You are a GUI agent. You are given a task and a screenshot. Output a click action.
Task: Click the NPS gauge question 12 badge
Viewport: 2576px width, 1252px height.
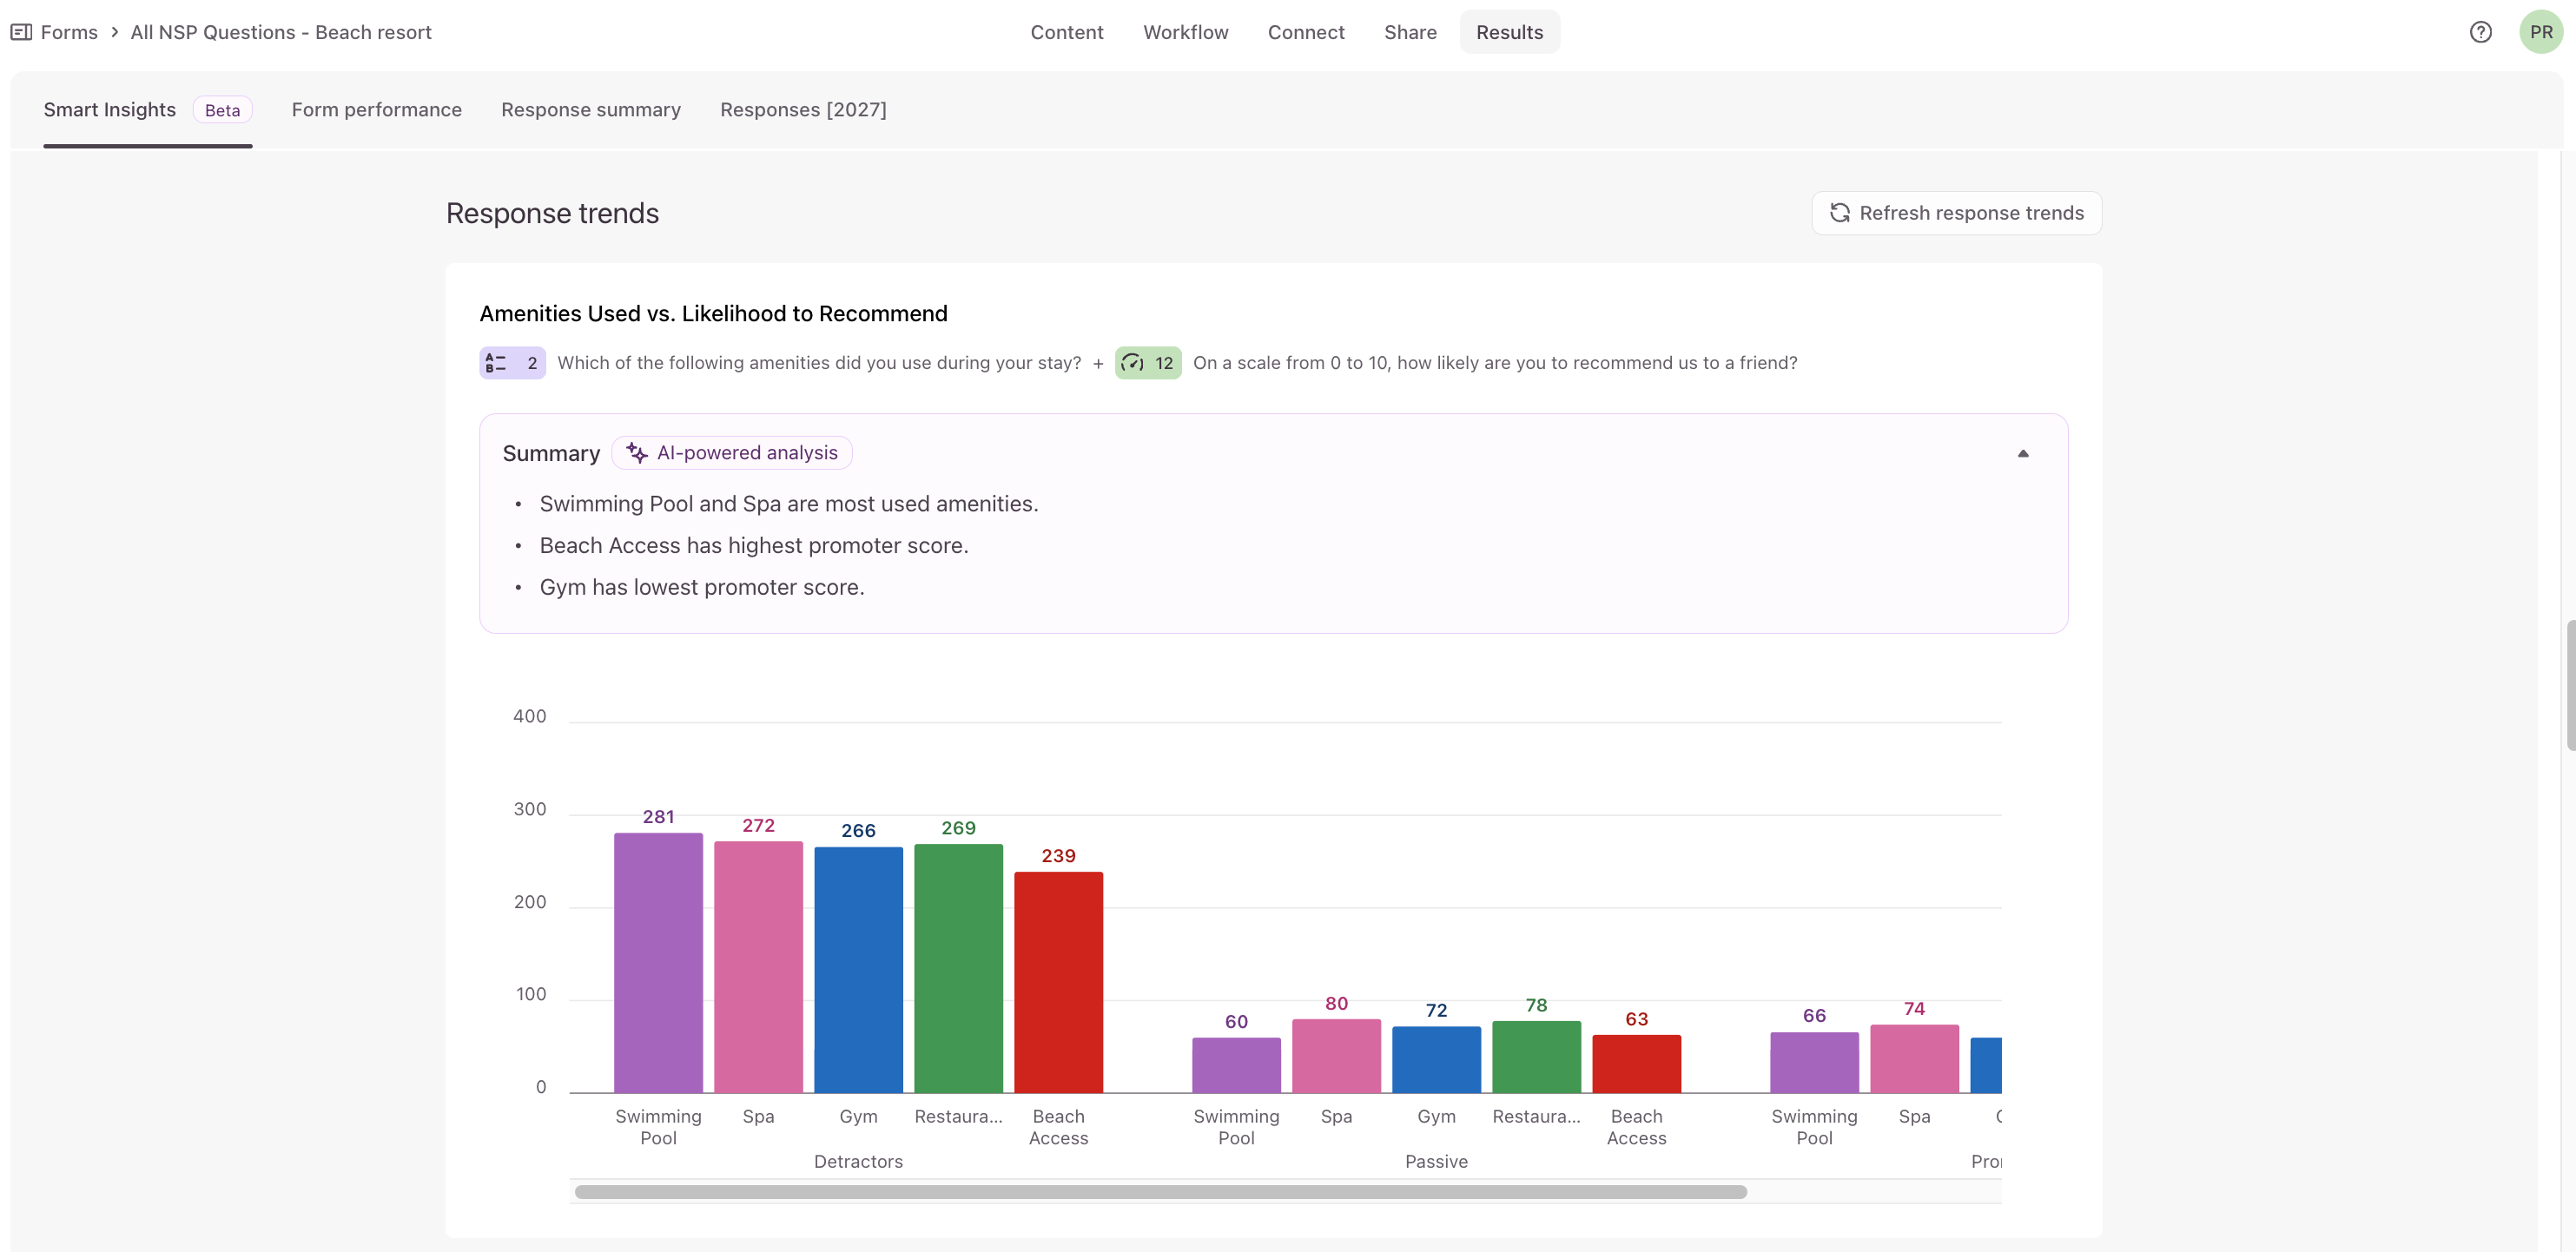pyautogui.click(x=1148, y=363)
